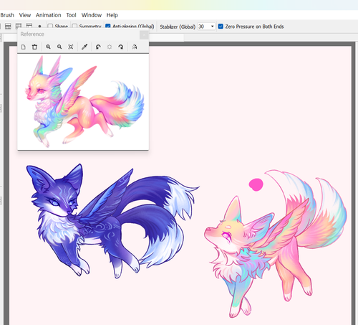Screen dimensions: 358x325
Task: Fit the reference image to the window
Action: point(71,47)
